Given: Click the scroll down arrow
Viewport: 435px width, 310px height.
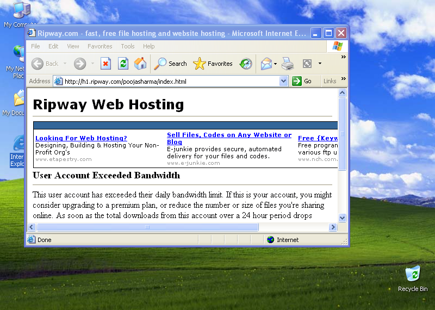Looking at the screenshot, I should 343,218.
